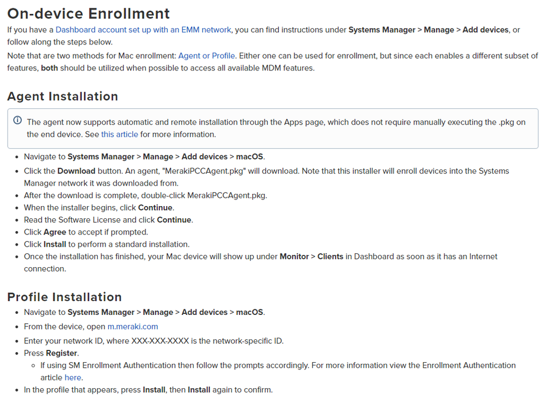This screenshot has width=555, height=401.
Task: Click the On-device Enrollment main heading
Action: [x=88, y=13]
